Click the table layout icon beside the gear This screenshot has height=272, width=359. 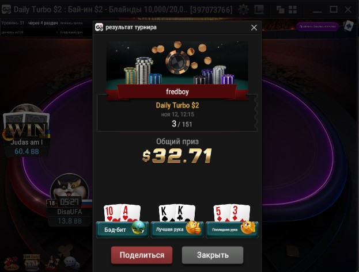coord(259,10)
